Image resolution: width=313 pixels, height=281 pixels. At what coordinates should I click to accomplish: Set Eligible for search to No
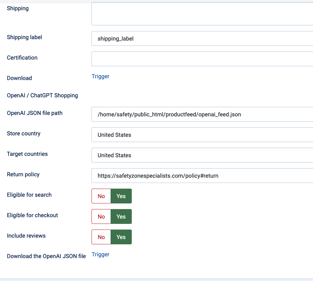[x=101, y=196]
